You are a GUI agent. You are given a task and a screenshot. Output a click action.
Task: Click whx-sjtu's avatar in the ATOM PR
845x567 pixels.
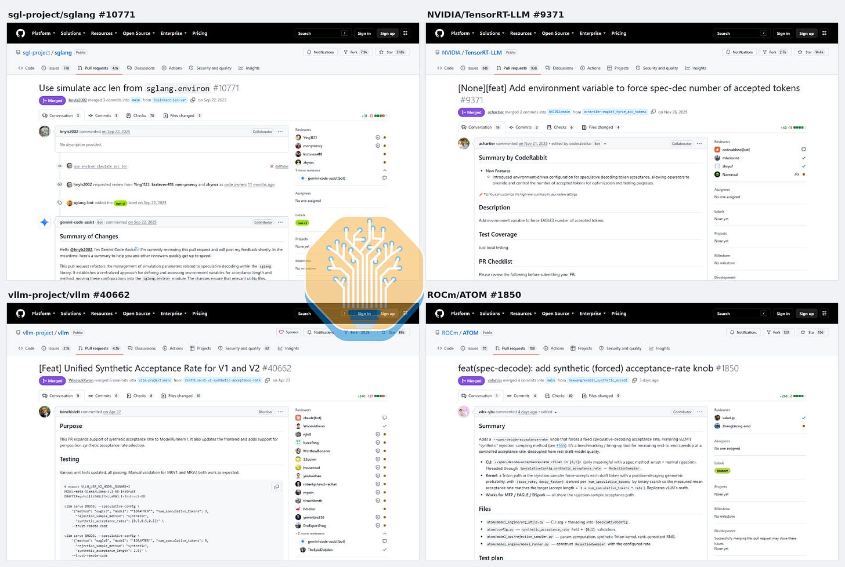[464, 412]
